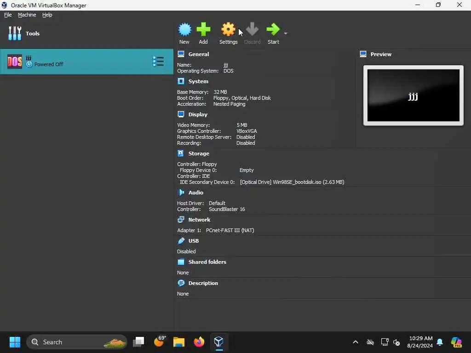This screenshot has height=353, width=471.
Task: Open the Machine menu
Action: (27, 15)
